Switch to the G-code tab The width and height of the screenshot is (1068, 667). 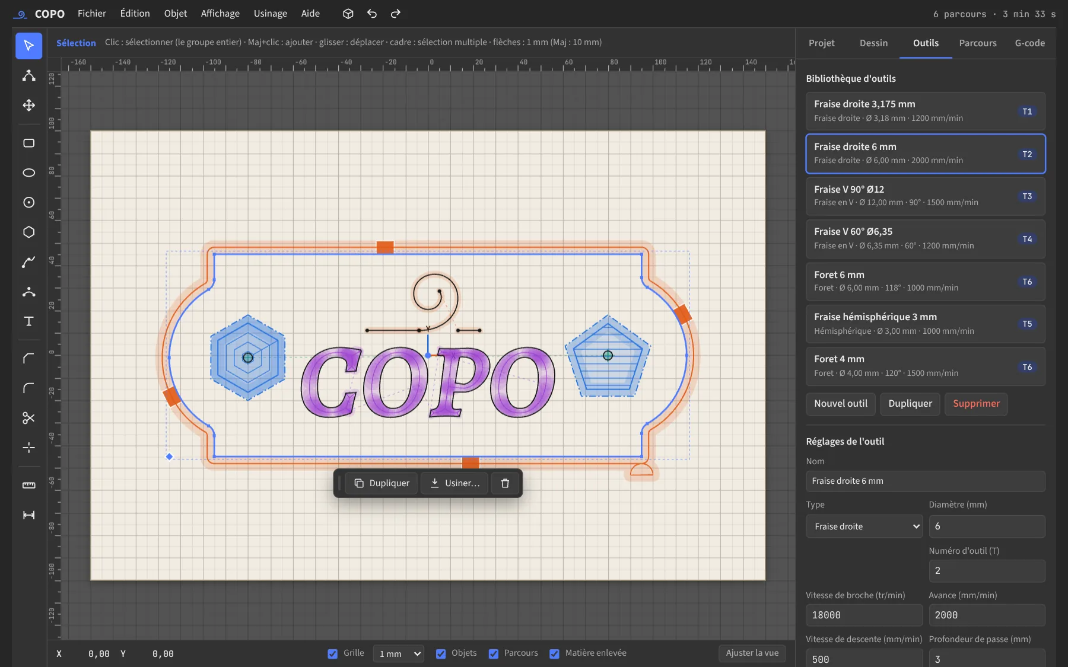tap(1030, 43)
